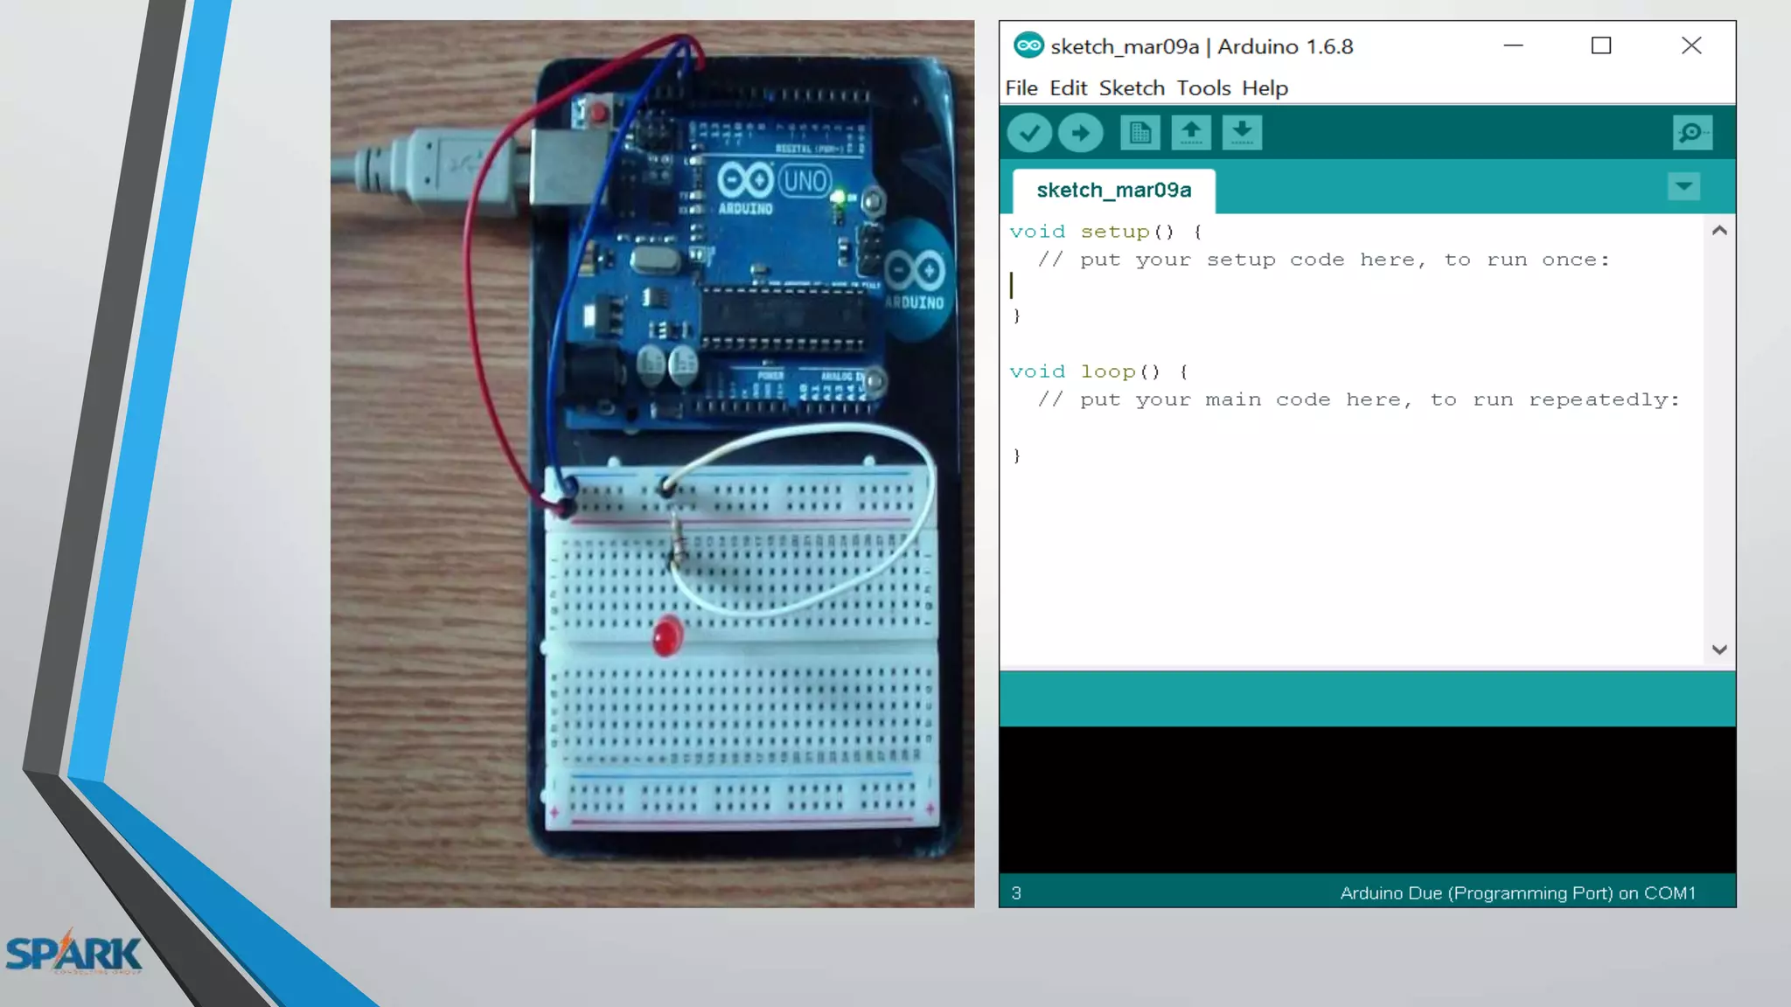The height and width of the screenshot is (1007, 1791).
Task: Click the Arduino logo in title bar
Action: pyautogui.click(x=1028, y=45)
